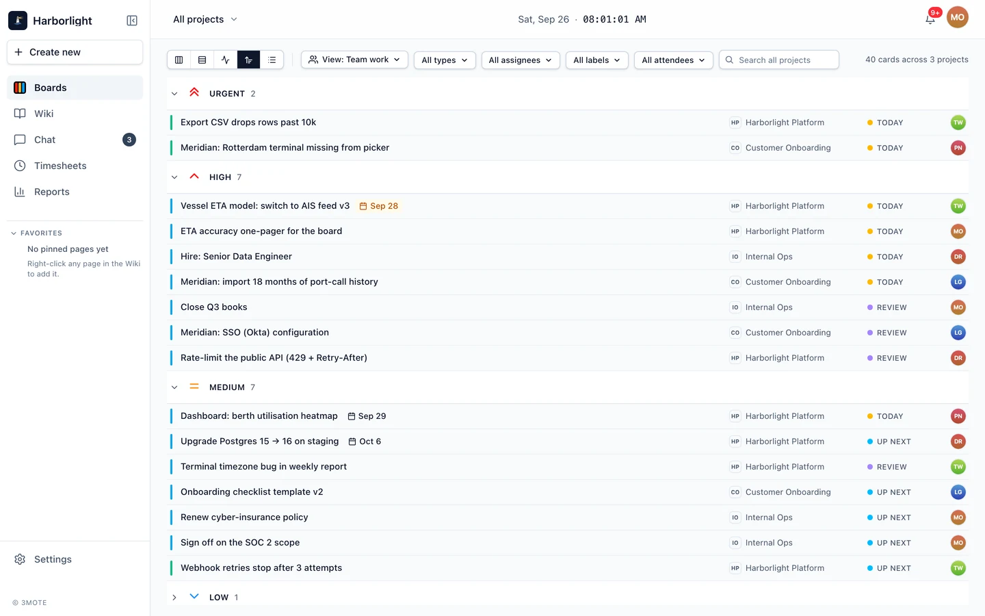
Task: Click the TW avatar on Export CSV row
Action: (958, 123)
